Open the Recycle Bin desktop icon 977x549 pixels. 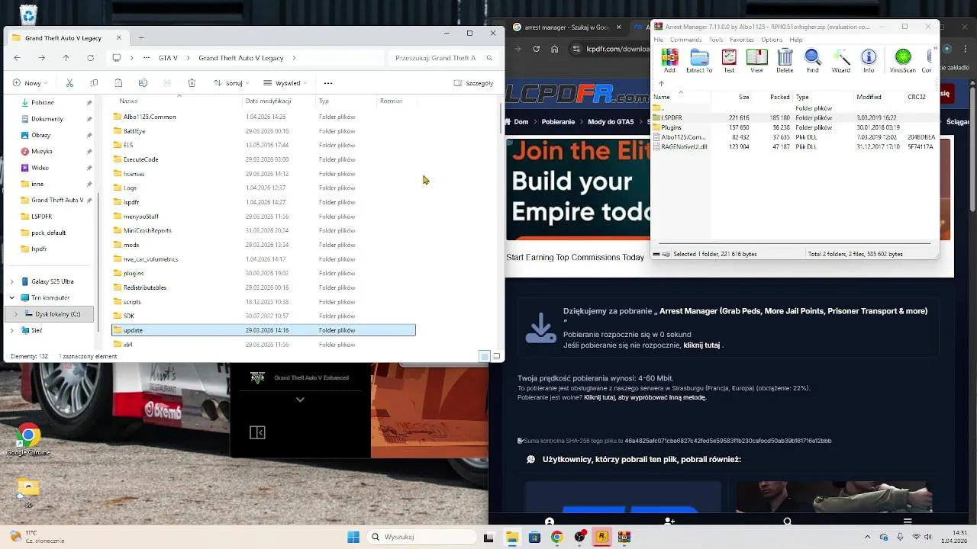[x=28, y=14]
